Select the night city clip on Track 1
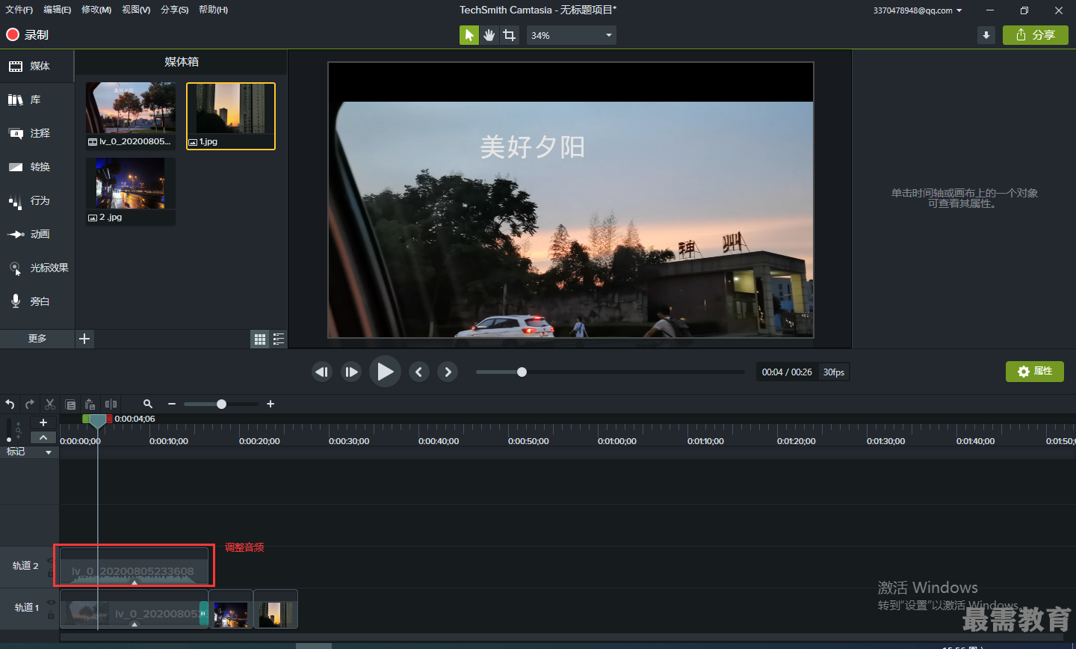Image resolution: width=1076 pixels, height=649 pixels. click(231, 609)
